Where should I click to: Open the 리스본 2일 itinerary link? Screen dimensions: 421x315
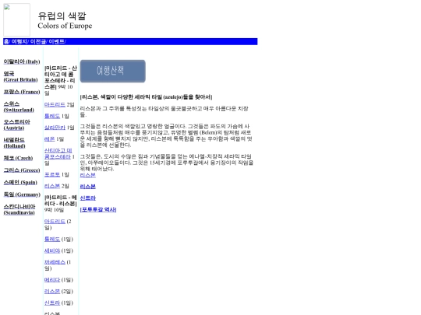52,186
